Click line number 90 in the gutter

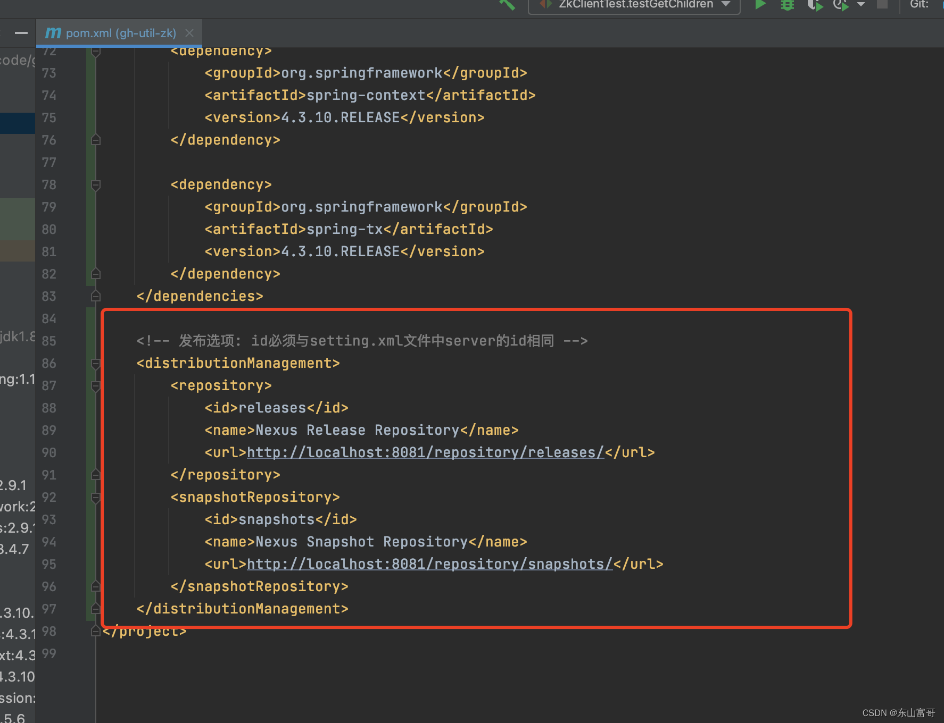[x=49, y=452]
